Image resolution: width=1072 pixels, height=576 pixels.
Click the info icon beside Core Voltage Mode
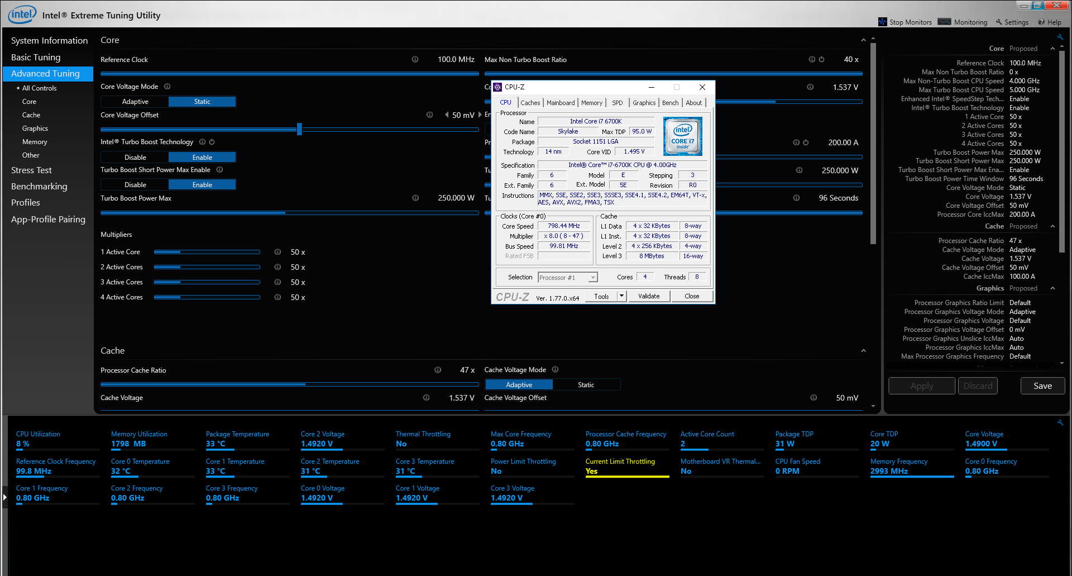click(x=167, y=87)
